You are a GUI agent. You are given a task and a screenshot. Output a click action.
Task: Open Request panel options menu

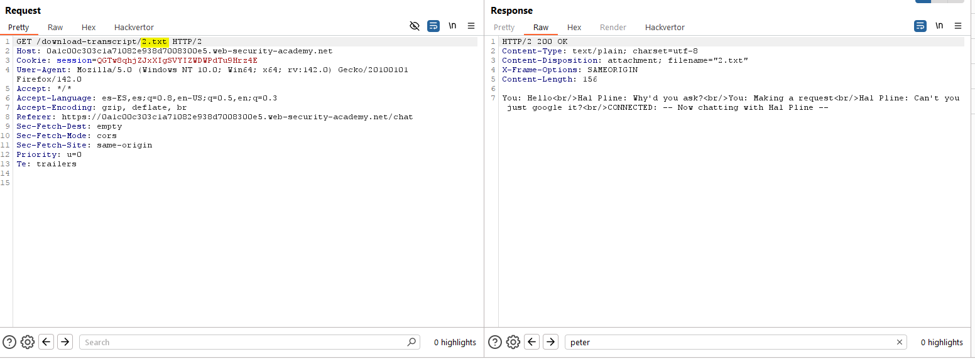[471, 26]
